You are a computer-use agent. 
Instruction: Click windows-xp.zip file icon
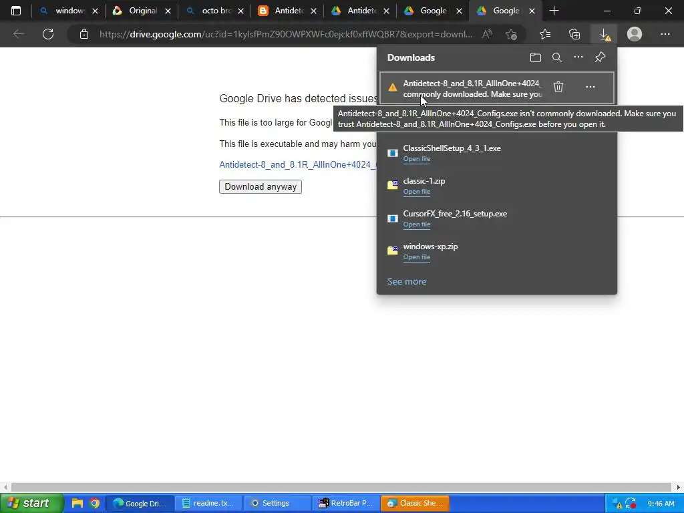click(393, 250)
